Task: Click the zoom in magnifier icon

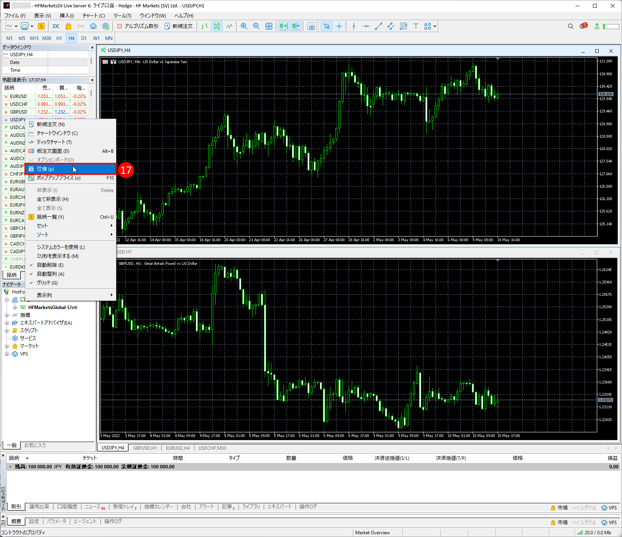Action: point(244,26)
